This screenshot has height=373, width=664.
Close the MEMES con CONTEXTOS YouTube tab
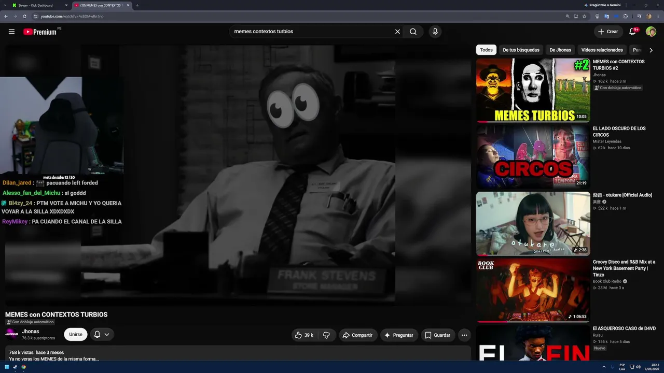(x=128, y=5)
